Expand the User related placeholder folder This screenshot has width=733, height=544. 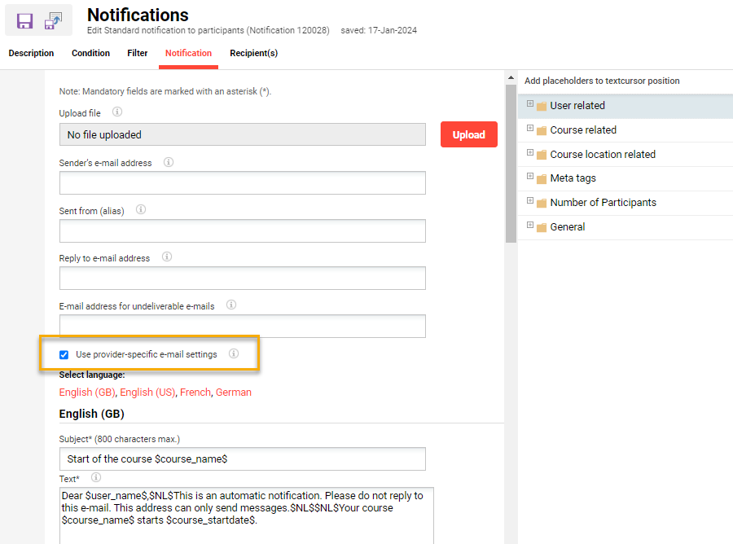pos(530,104)
